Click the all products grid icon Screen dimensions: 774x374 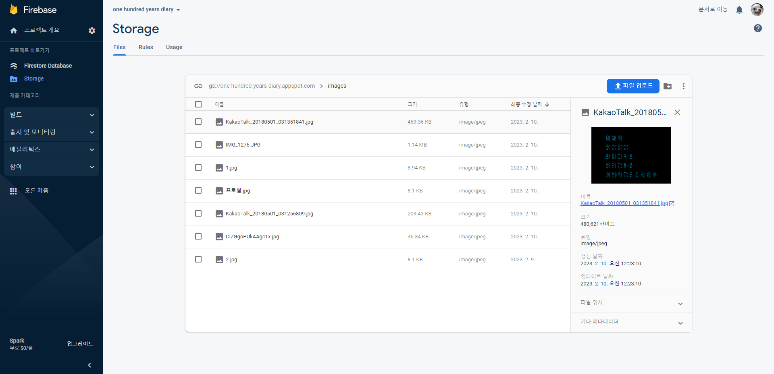[13, 191]
